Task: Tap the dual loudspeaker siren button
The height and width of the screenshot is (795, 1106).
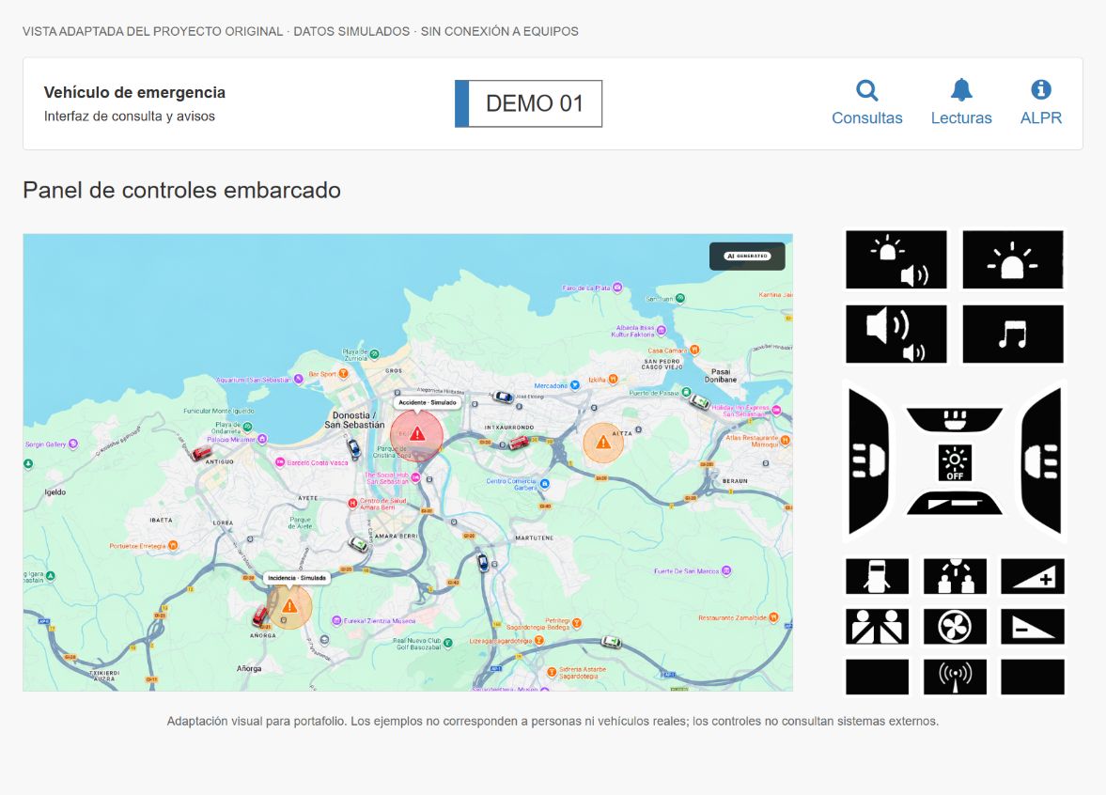Action: [x=896, y=335]
